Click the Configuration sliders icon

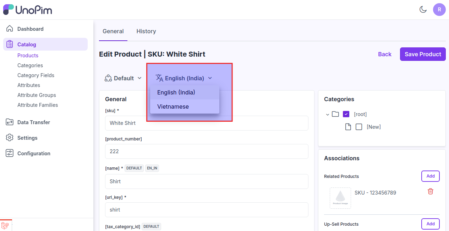coord(10,153)
